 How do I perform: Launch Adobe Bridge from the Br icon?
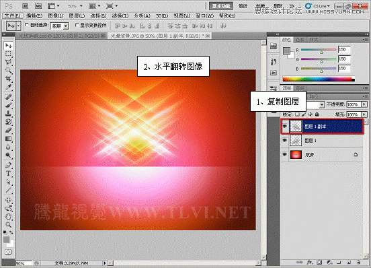pos(26,6)
